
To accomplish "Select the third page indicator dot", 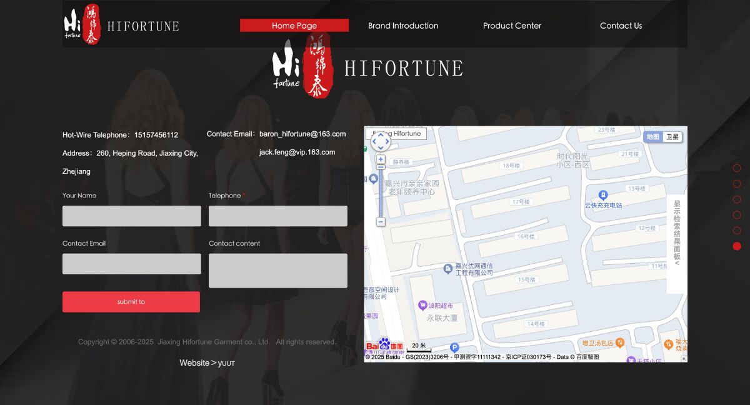I will pos(737,199).
